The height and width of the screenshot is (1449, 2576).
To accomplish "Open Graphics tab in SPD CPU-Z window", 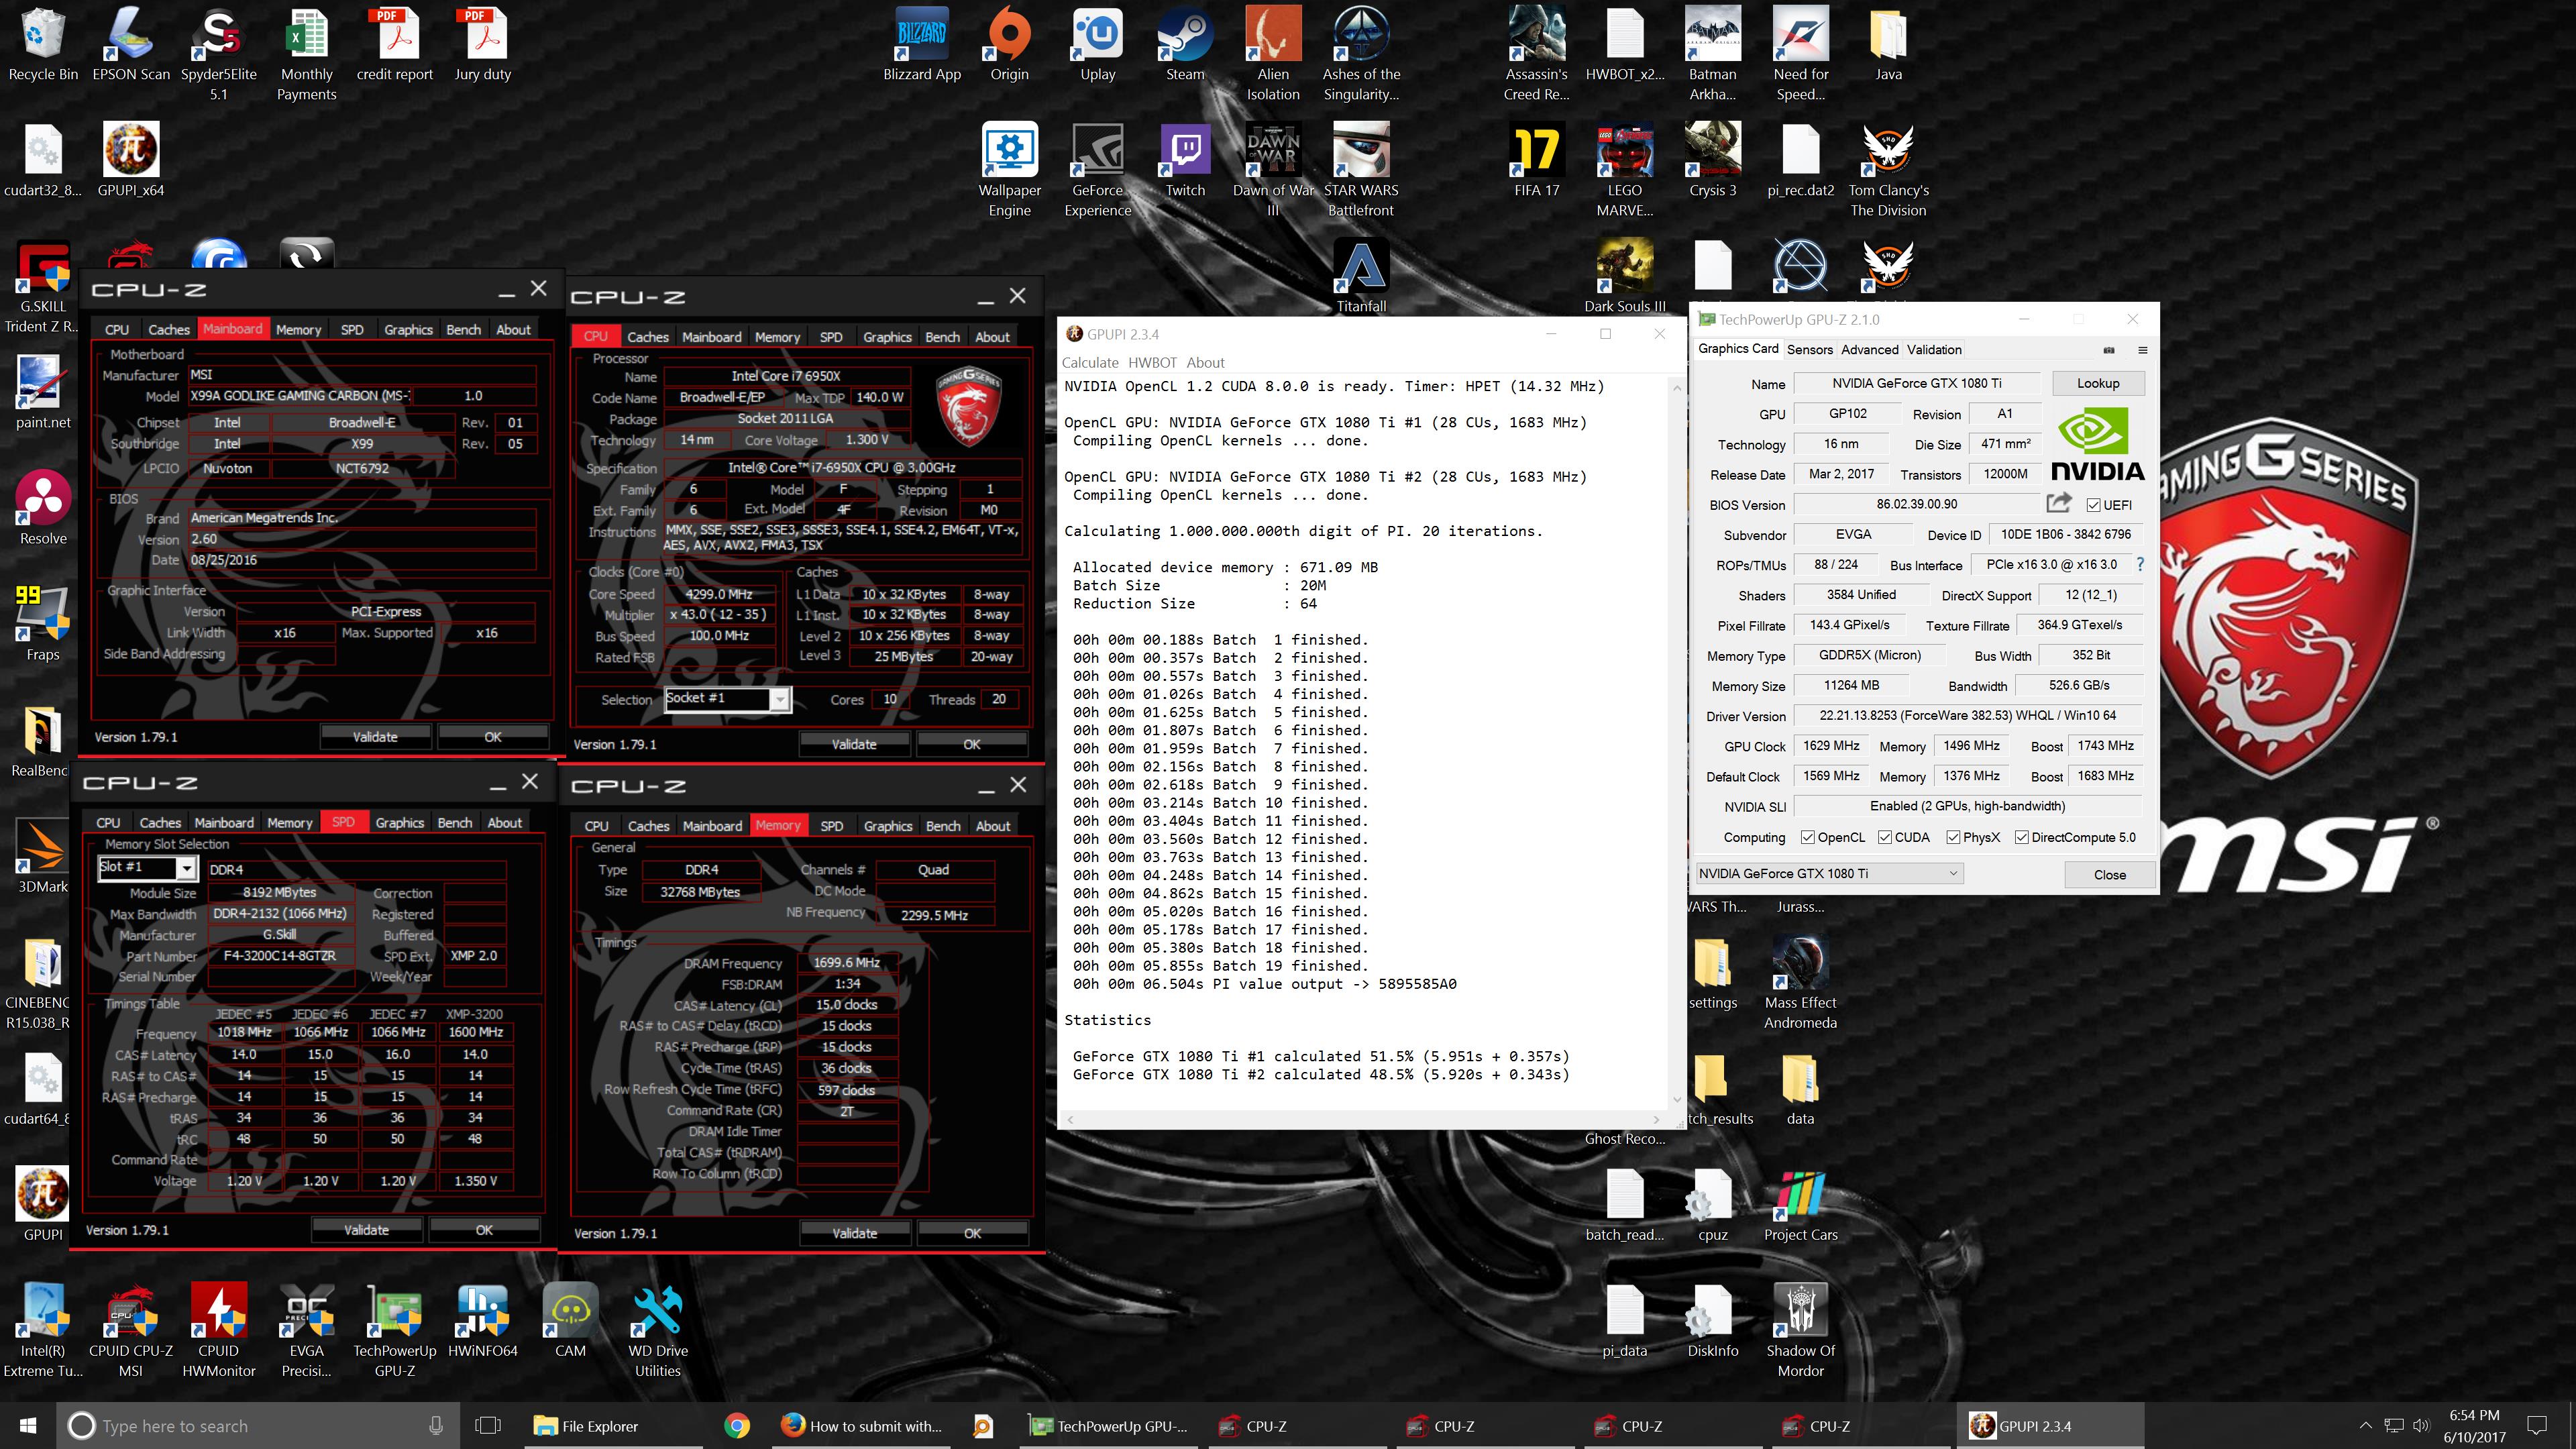I will 399,822.
